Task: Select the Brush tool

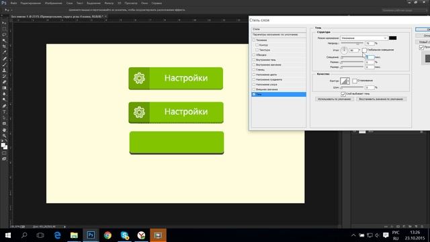Action: tap(4, 65)
